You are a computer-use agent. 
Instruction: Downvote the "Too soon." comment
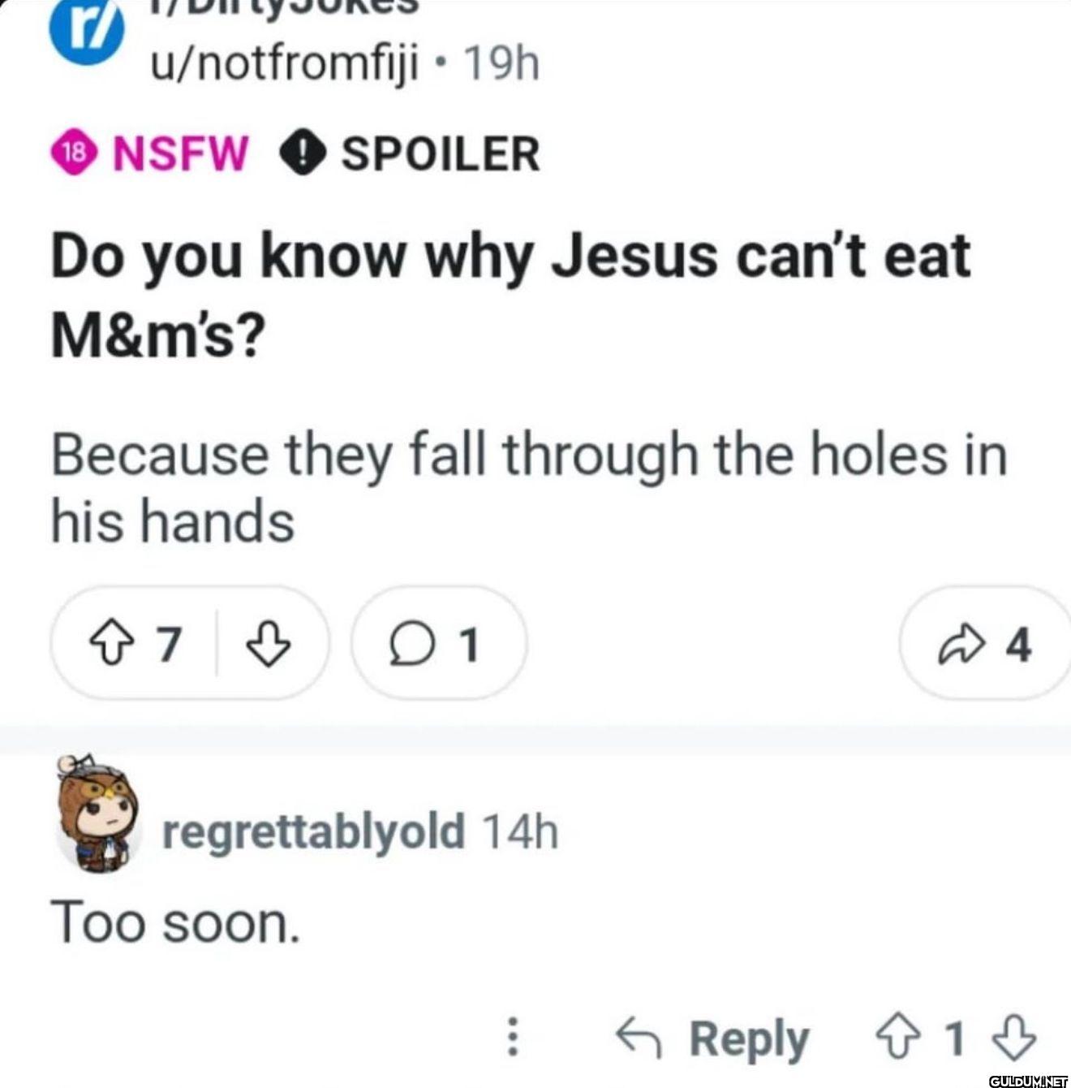(1015, 1038)
